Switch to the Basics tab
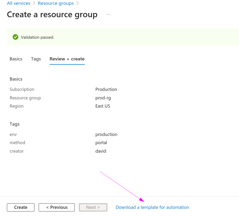This screenshot has height=216, width=239. click(16, 59)
